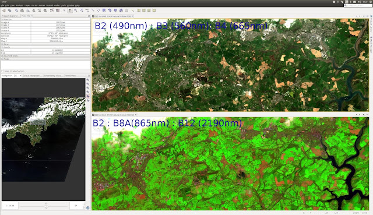The width and height of the screenshot is (373, 215).
Task: Click the tile windows icon in toolbar
Action: pyautogui.click(x=139, y=10)
